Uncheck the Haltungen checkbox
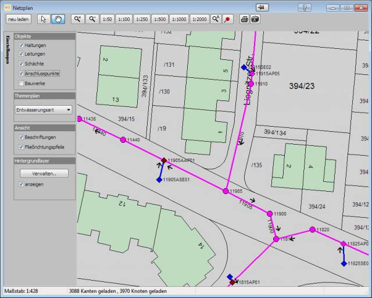The height and width of the screenshot is (298, 372). tap(21, 45)
